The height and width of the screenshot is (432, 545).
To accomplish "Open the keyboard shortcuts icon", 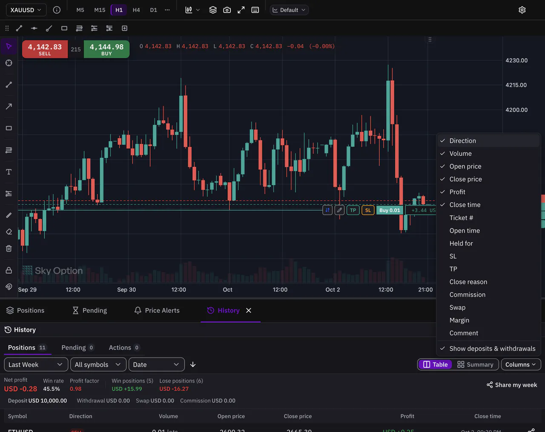I will click(x=255, y=10).
